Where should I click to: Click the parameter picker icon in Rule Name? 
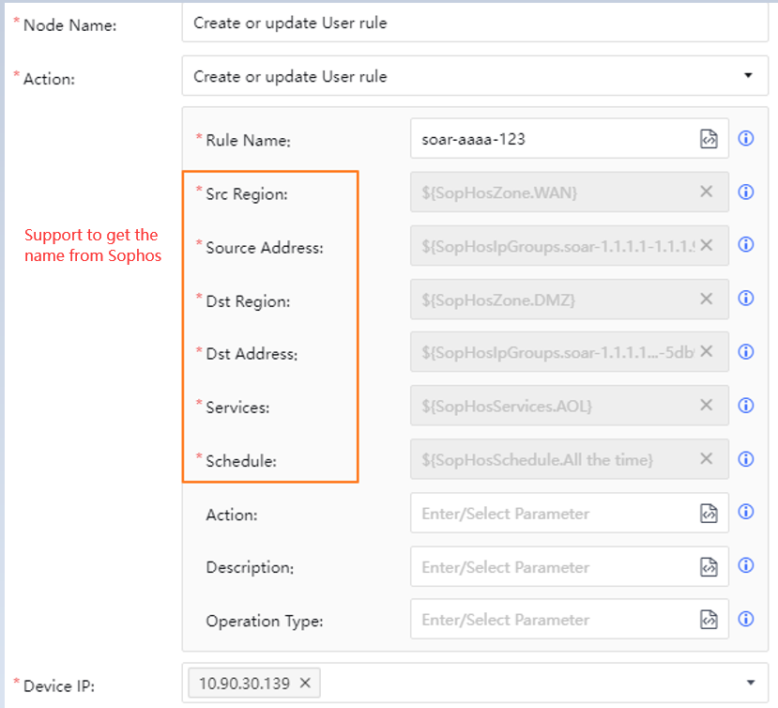point(709,139)
